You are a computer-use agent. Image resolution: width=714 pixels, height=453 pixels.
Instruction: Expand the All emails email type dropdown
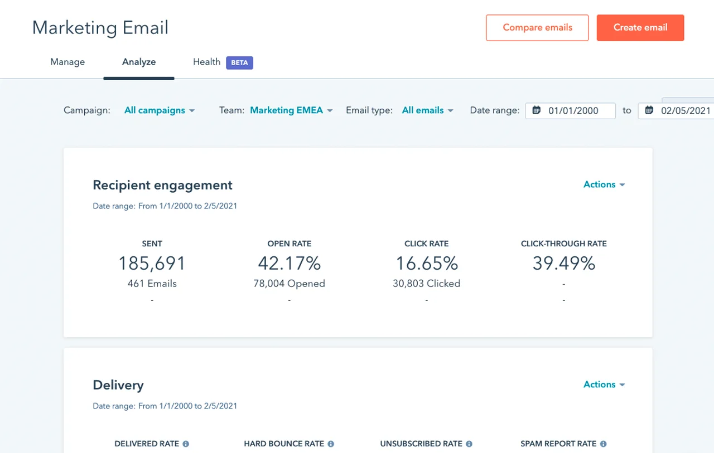coord(427,110)
